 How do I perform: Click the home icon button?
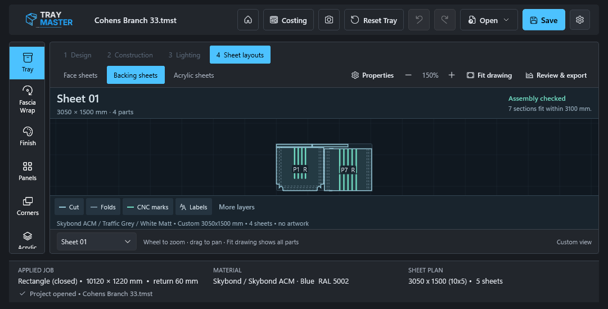click(x=248, y=20)
